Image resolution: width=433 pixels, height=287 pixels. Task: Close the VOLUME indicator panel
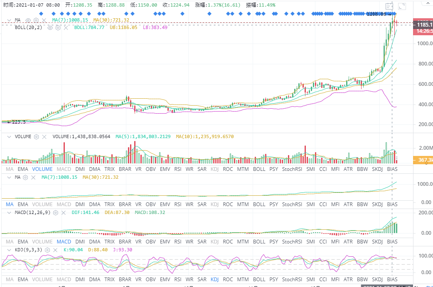(x=44, y=136)
